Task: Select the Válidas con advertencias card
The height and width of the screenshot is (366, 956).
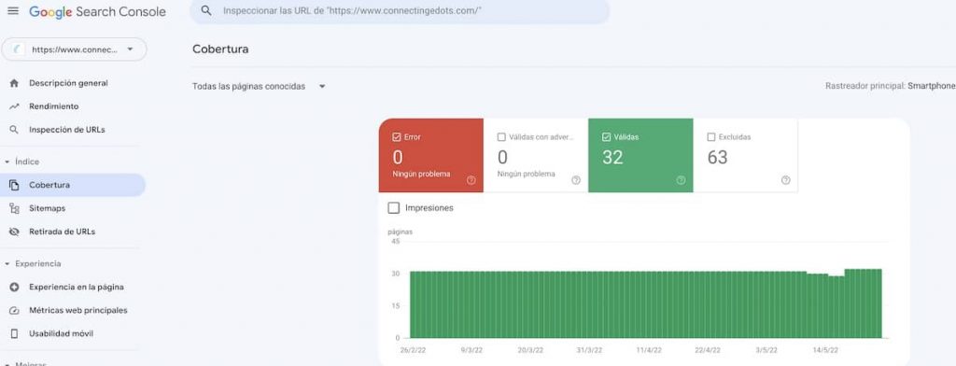Action: pyautogui.click(x=536, y=156)
